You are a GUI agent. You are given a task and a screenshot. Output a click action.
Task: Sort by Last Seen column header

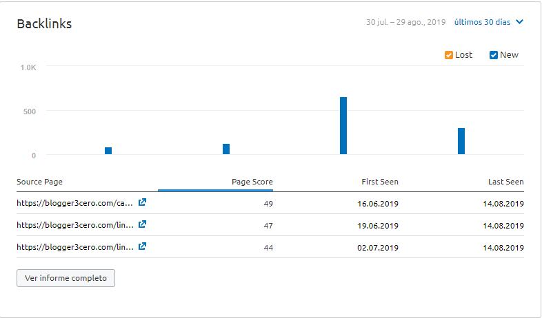(505, 182)
